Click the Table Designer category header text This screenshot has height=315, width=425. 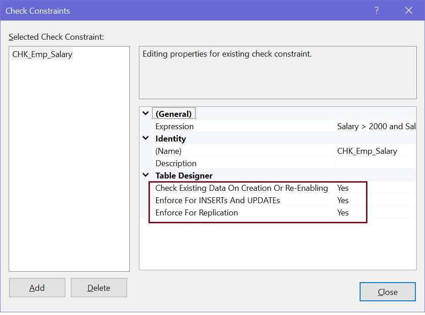[x=184, y=175]
